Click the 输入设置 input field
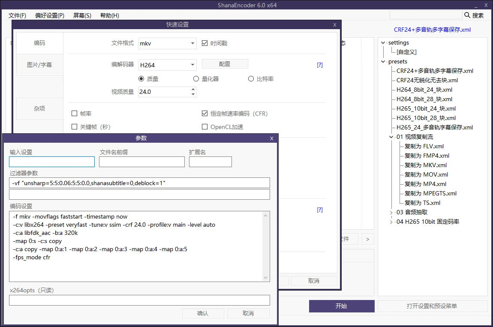This screenshot has height=327, width=493. tap(52, 162)
